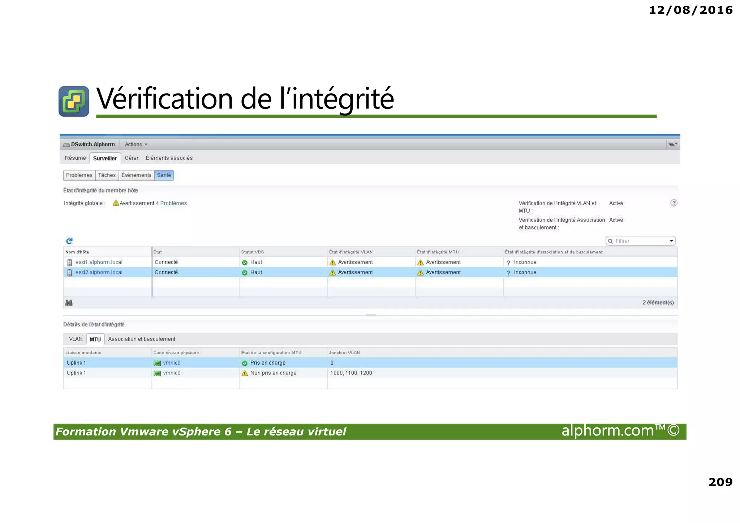
Task: Open the 4 Problèmes link
Action: 171,203
